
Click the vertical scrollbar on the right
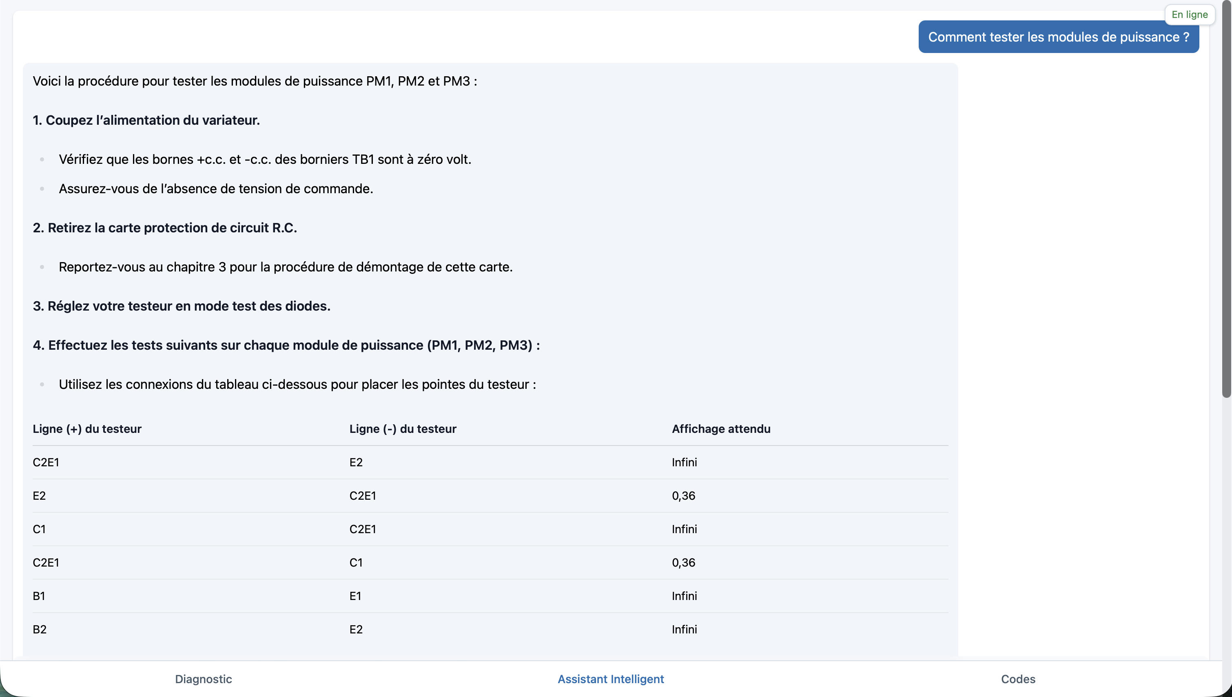tap(1226, 201)
